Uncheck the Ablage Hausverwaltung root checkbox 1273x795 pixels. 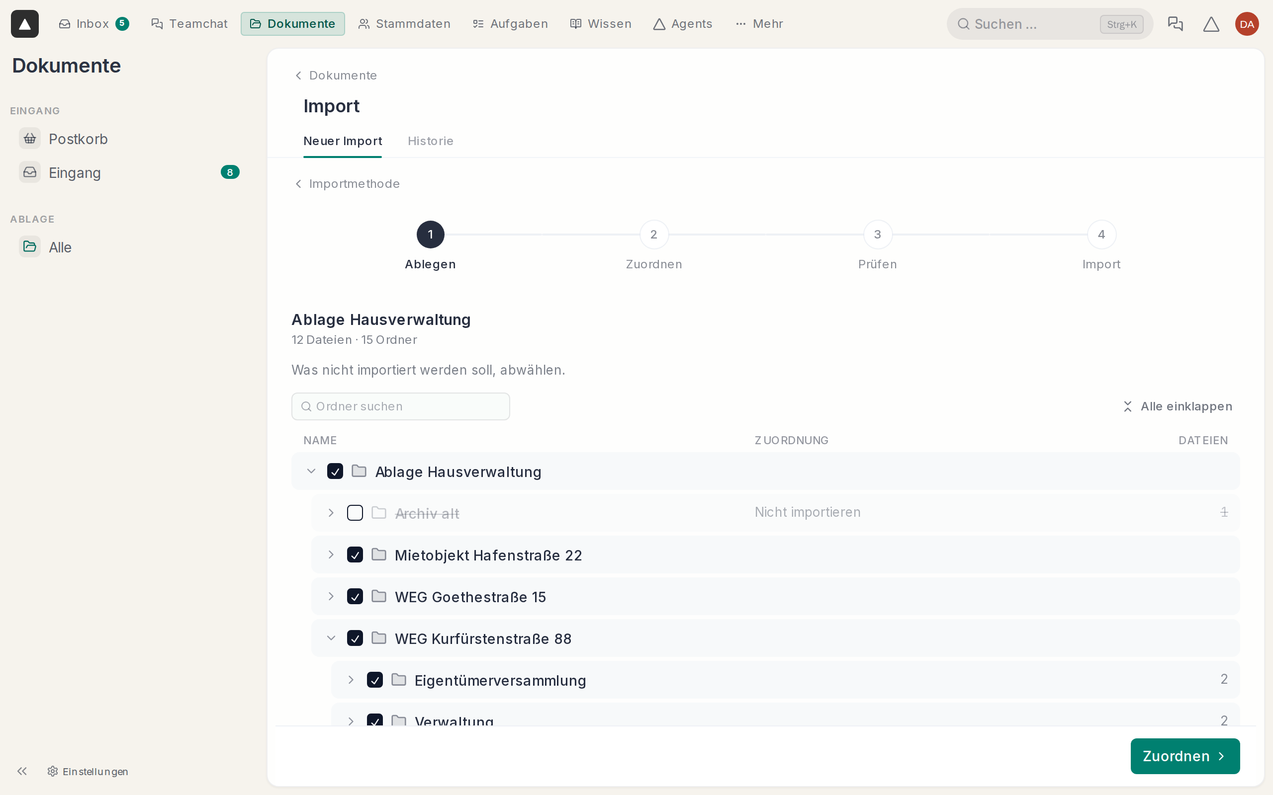point(335,471)
